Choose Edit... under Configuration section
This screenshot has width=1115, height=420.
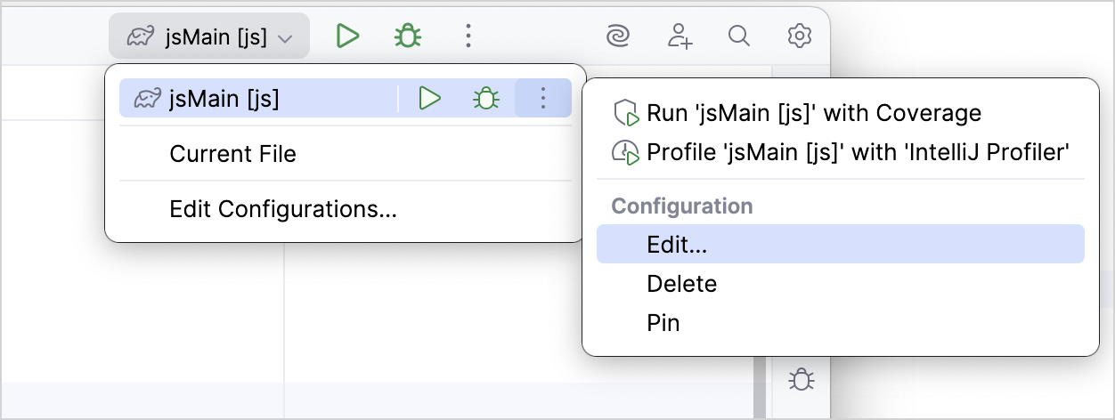[x=677, y=245]
